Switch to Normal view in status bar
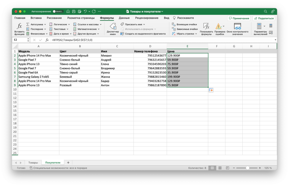 click(x=212, y=168)
